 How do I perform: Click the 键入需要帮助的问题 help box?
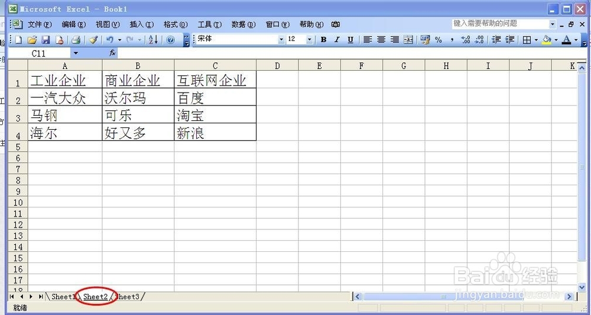click(501, 24)
